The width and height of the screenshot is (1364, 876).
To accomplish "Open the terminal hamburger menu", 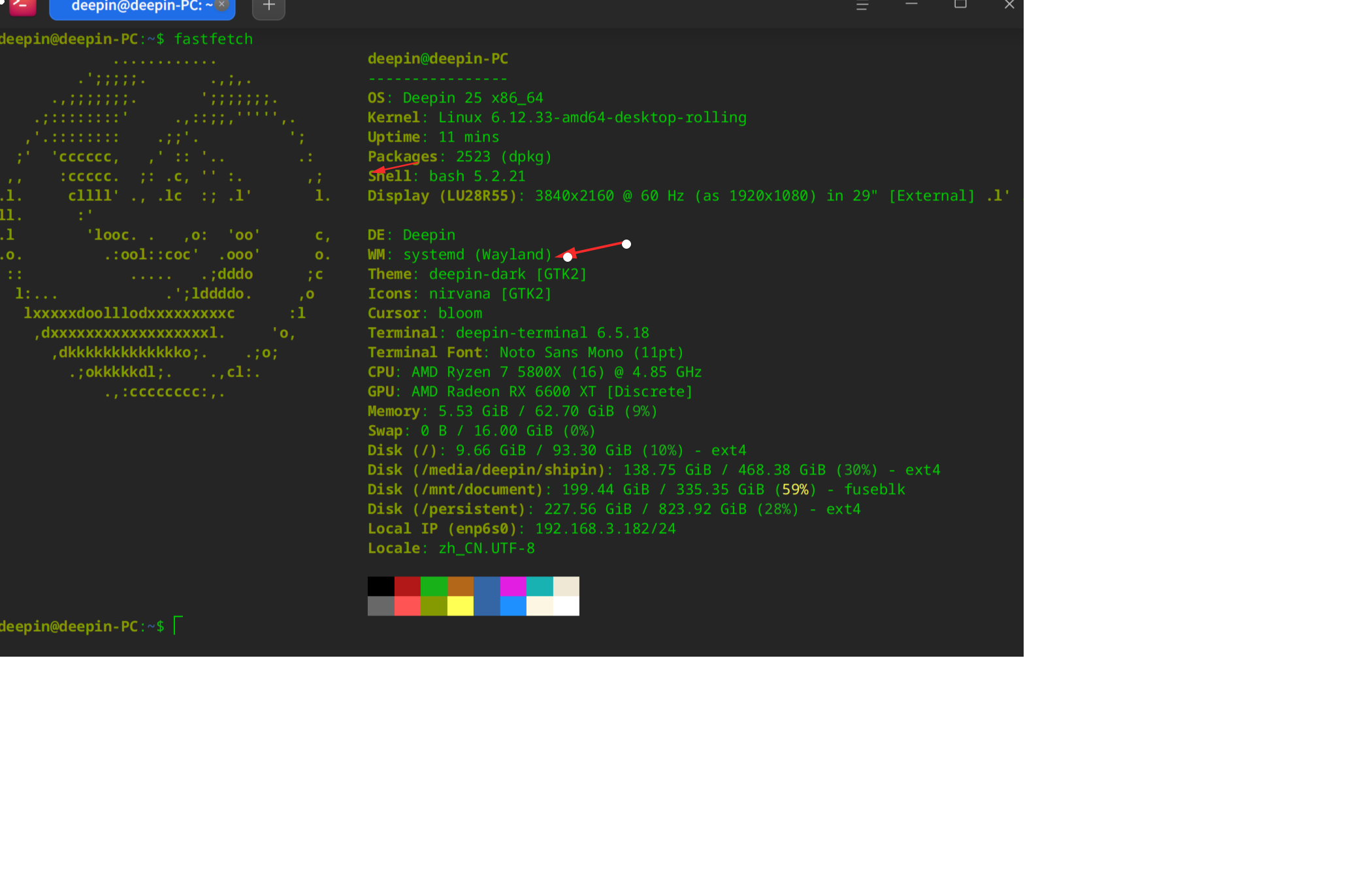I will click(x=862, y=6).
